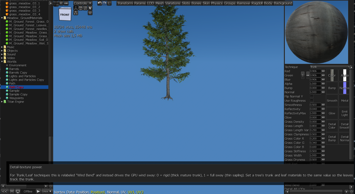Viewport: 355px width, 194px height.
Task: Click the four-arrow move icon bottom left
Action: pyautogui.click(x=50, y=186)
